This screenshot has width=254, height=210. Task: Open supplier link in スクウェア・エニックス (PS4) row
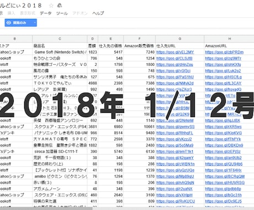tap(176, 127)
